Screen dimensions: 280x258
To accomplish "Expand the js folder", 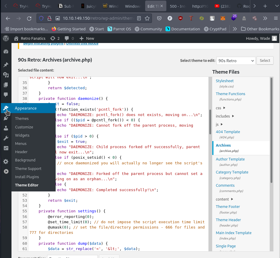I will [219, 124].
